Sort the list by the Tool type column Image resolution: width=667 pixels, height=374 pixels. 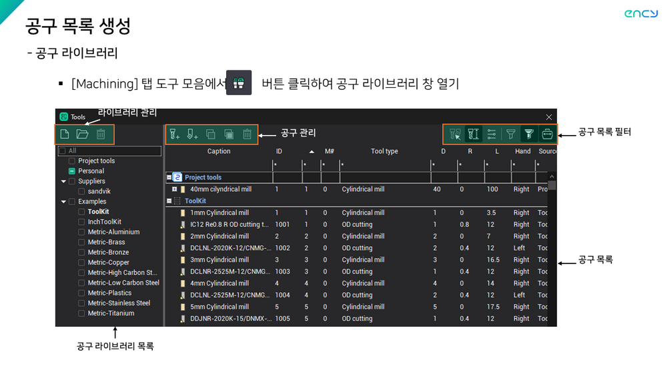384,151
